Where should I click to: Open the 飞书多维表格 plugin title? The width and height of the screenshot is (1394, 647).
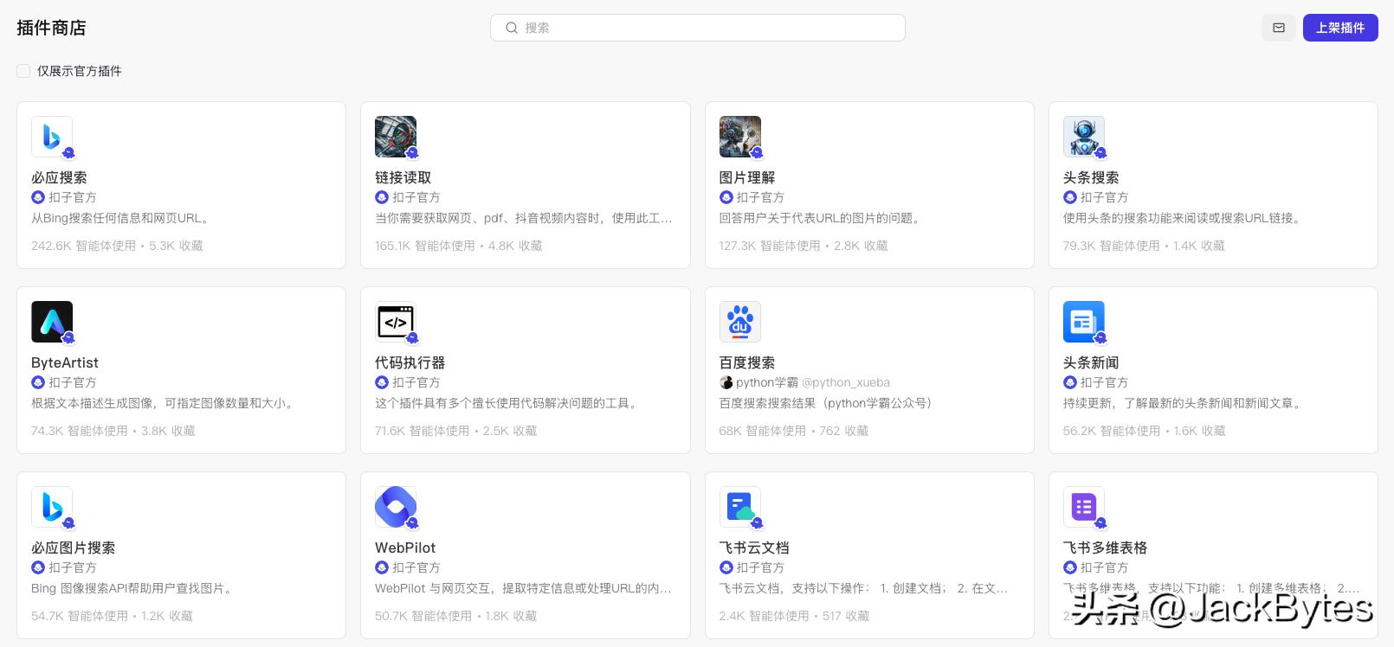pos(1105,548)
